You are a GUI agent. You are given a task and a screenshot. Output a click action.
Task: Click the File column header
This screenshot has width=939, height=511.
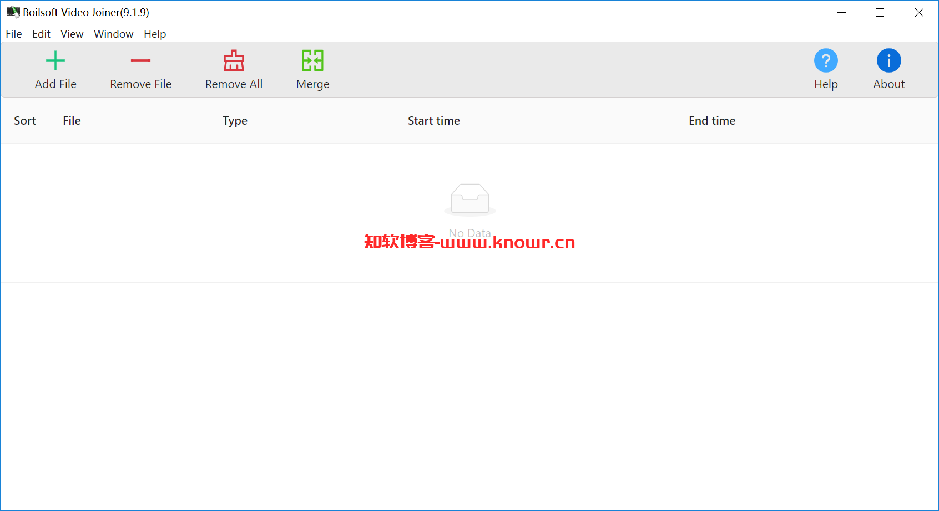(72, 121)
